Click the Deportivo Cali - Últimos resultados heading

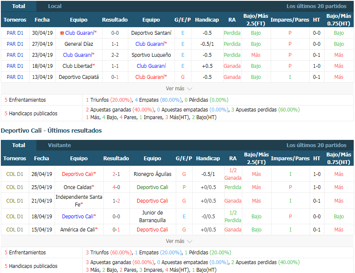(51, 131)
